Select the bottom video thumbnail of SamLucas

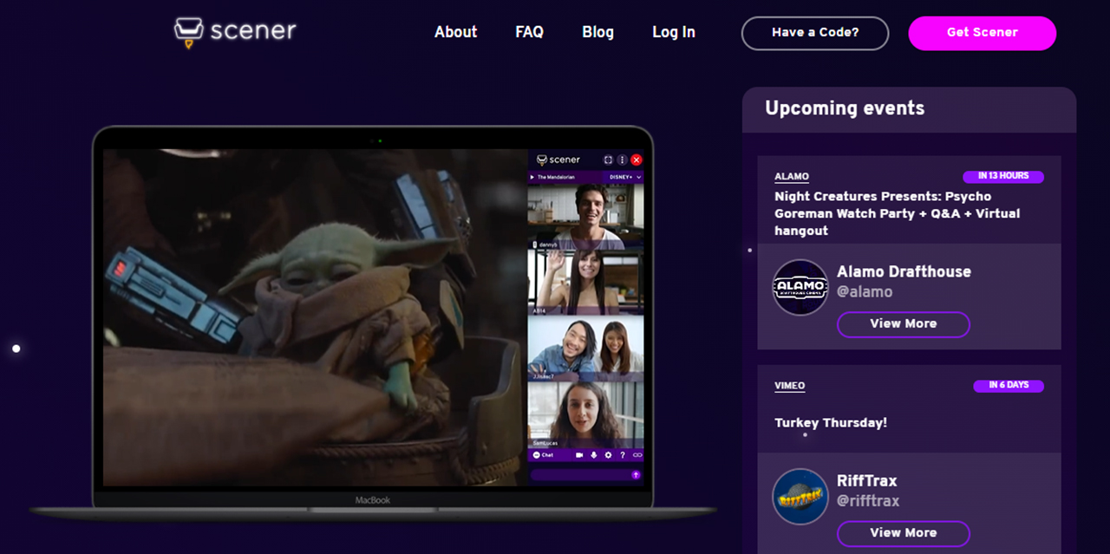[586, 415]
